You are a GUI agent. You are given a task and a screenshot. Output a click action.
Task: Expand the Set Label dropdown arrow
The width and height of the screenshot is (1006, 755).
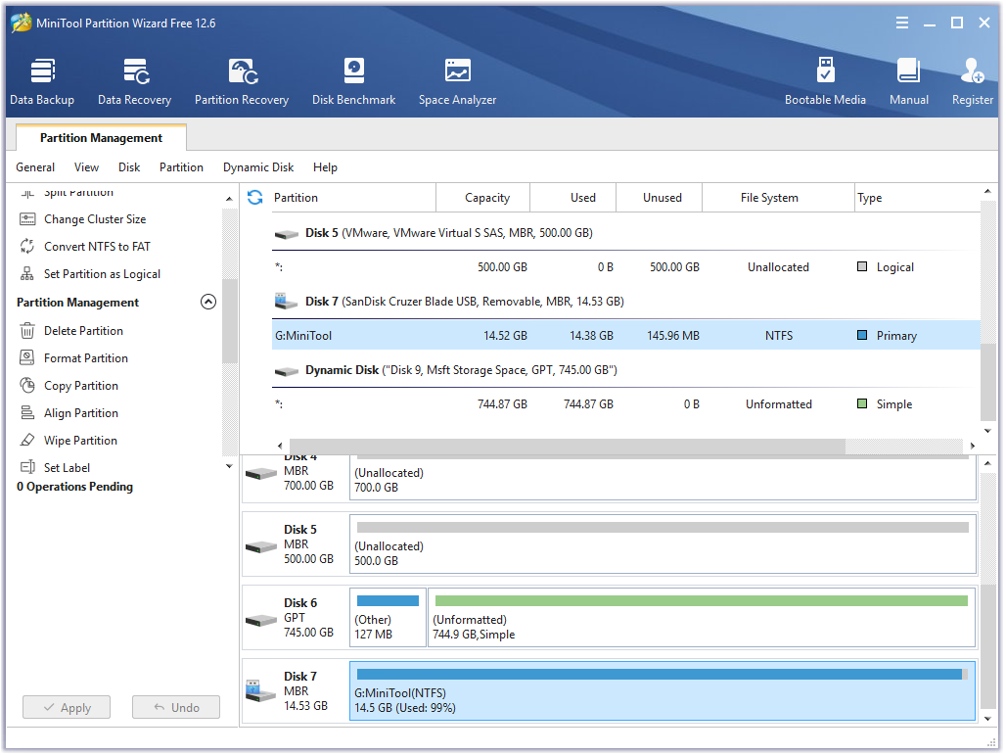pos(228,465)
